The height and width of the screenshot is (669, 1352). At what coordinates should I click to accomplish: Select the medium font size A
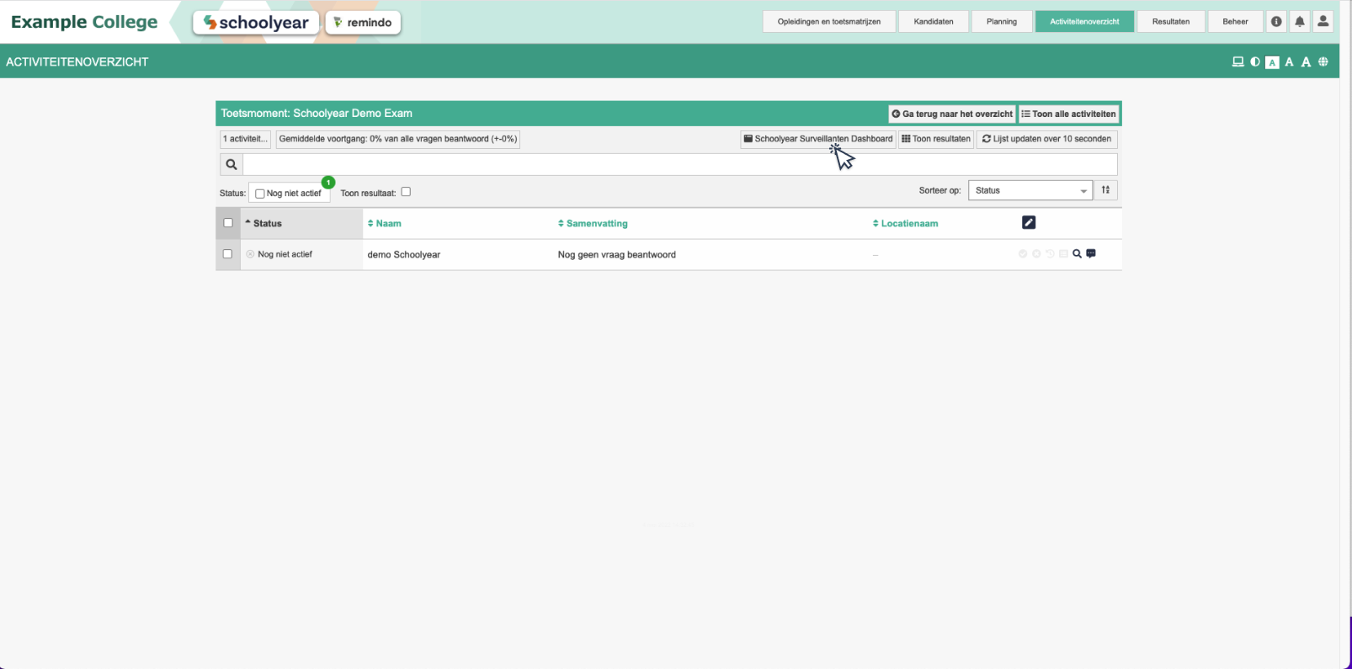pyautogui.click(x=1289, y=61)
